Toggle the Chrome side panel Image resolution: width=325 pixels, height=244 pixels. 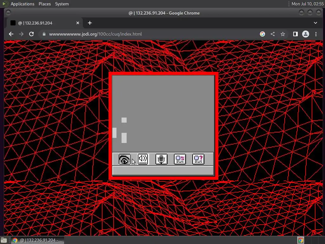coord(295,34)
